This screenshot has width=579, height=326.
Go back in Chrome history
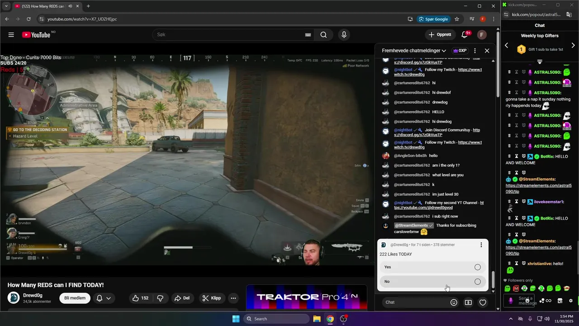(x=7, y=19)
